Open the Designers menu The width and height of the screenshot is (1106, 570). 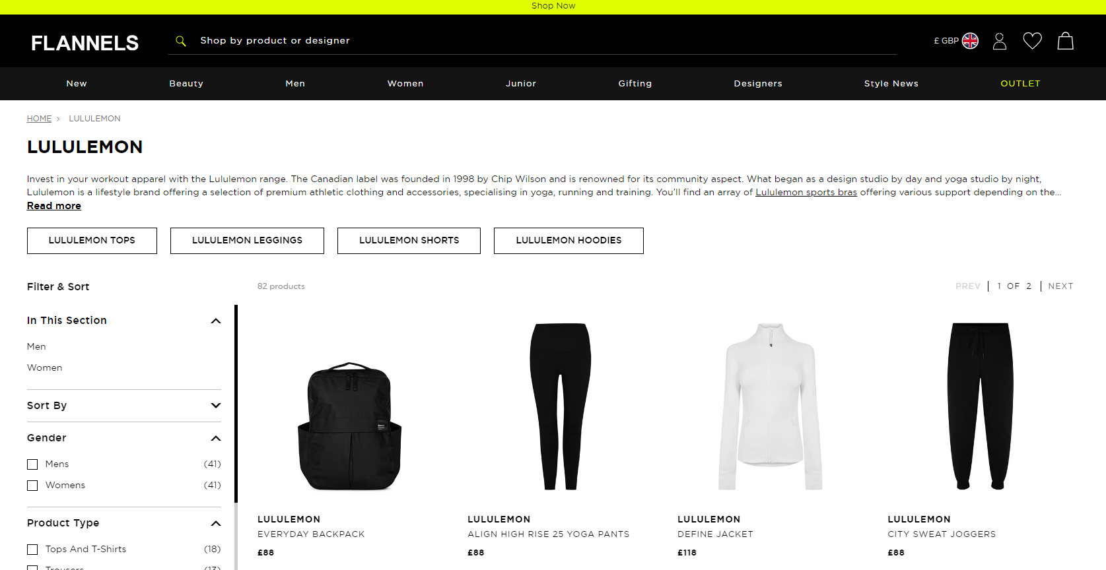click(758, 84)
